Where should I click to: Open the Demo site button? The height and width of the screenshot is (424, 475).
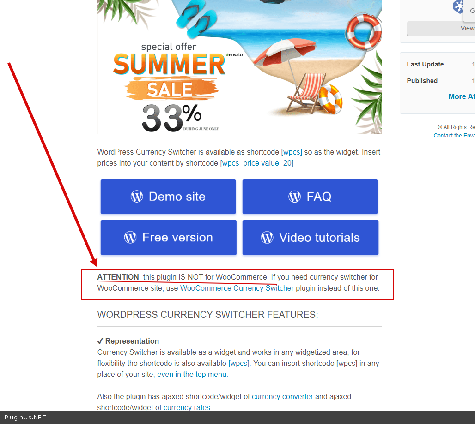[168, 197]
